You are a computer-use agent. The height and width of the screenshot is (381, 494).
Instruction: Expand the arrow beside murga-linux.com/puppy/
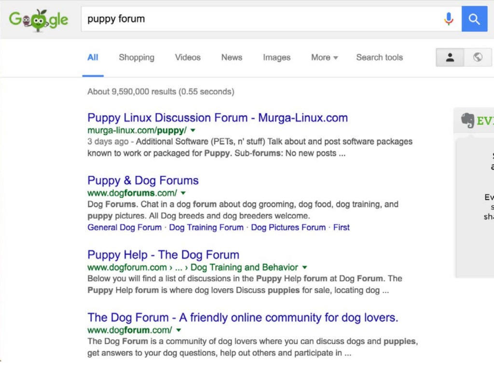(193, 130)
